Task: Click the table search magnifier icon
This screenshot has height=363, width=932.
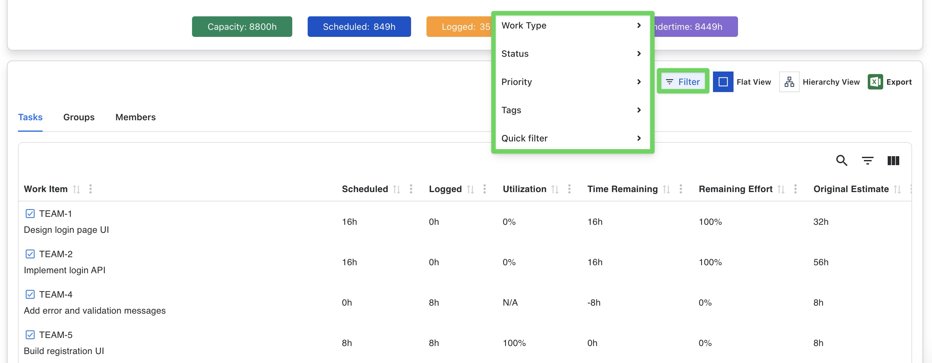Action: tap(841, 160)
